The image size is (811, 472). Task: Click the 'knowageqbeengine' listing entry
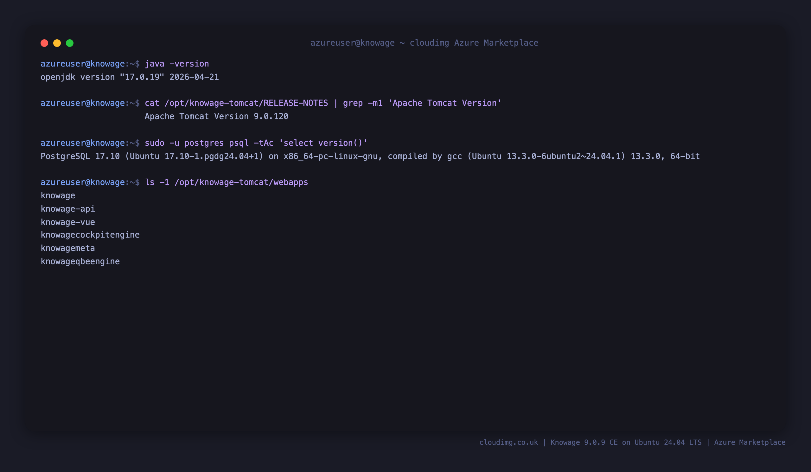(80, 262)
